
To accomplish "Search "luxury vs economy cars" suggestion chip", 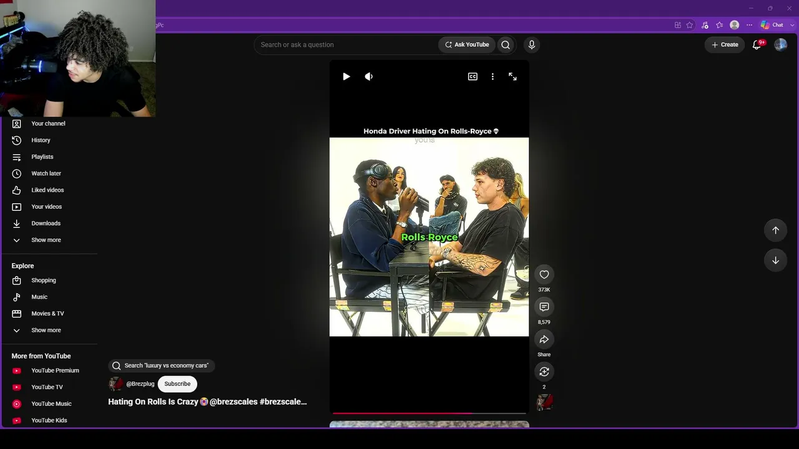I will pyautogui.click(x=162, y=365).
